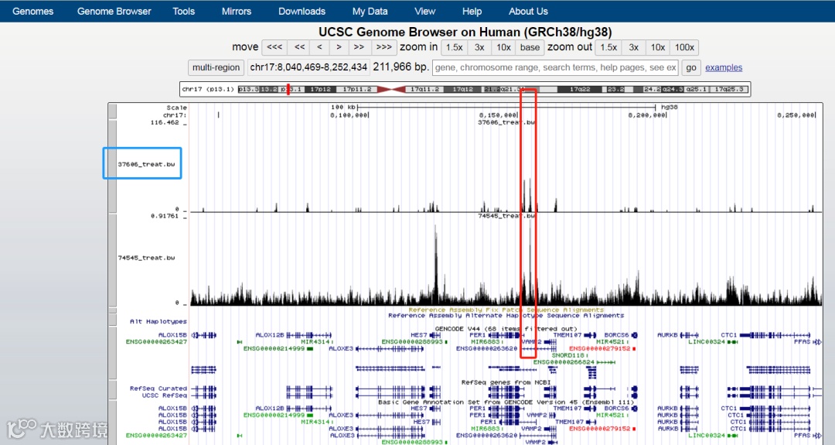
Task: Open the Downloads menu
Action: coord(302,11)
